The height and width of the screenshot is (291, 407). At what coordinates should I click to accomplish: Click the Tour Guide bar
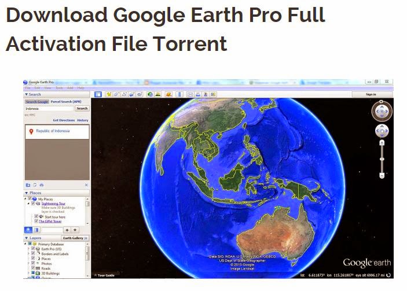(105, 275)
